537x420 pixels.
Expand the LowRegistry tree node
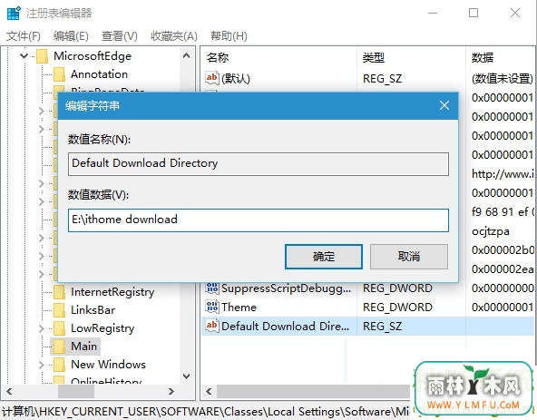(42, 328)
